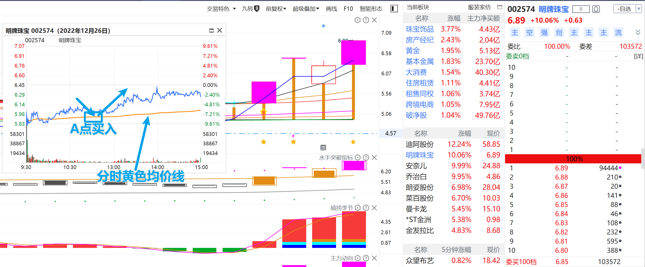Close the 明牌珠宝 intraday popup window
The width and height of the screenshot is (645, 267).
pos(220,30)
